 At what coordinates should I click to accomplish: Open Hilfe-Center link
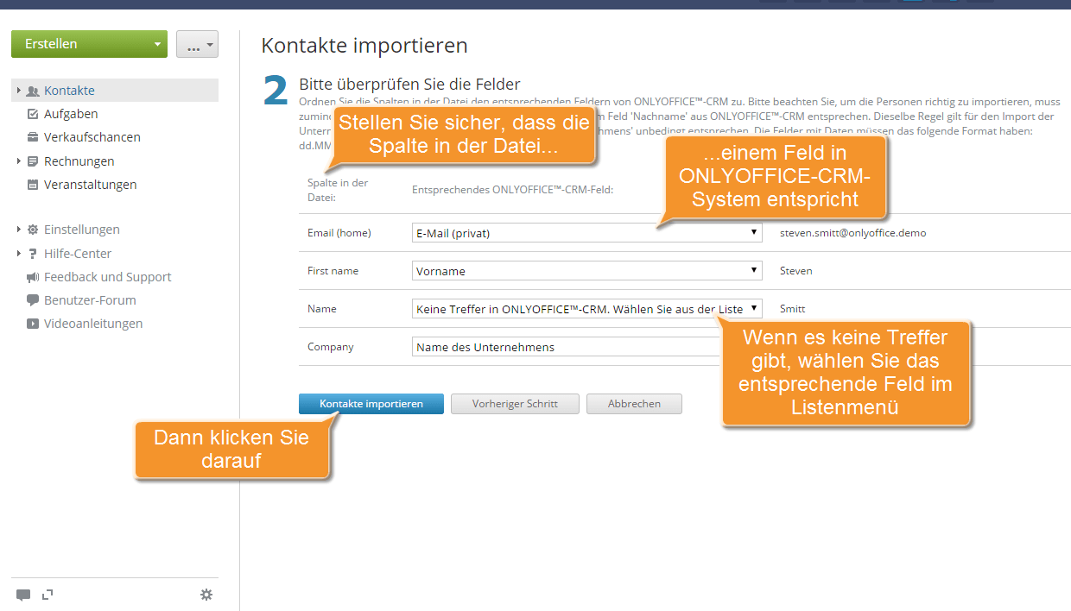(78, 254)
